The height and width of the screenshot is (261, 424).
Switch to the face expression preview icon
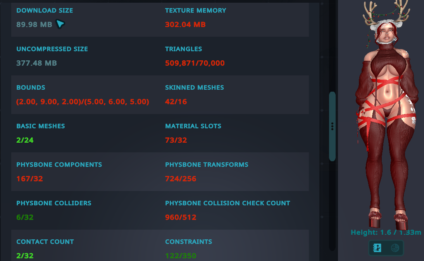coord(395,247)
